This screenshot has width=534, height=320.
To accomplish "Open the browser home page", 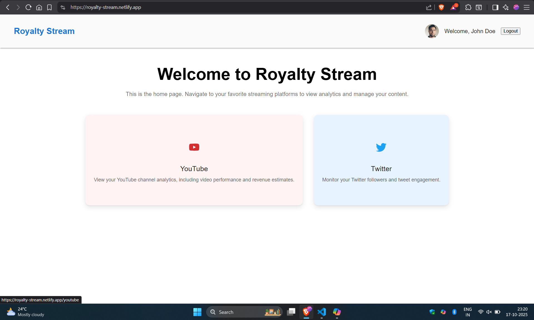I will click(x=39, y=8).
